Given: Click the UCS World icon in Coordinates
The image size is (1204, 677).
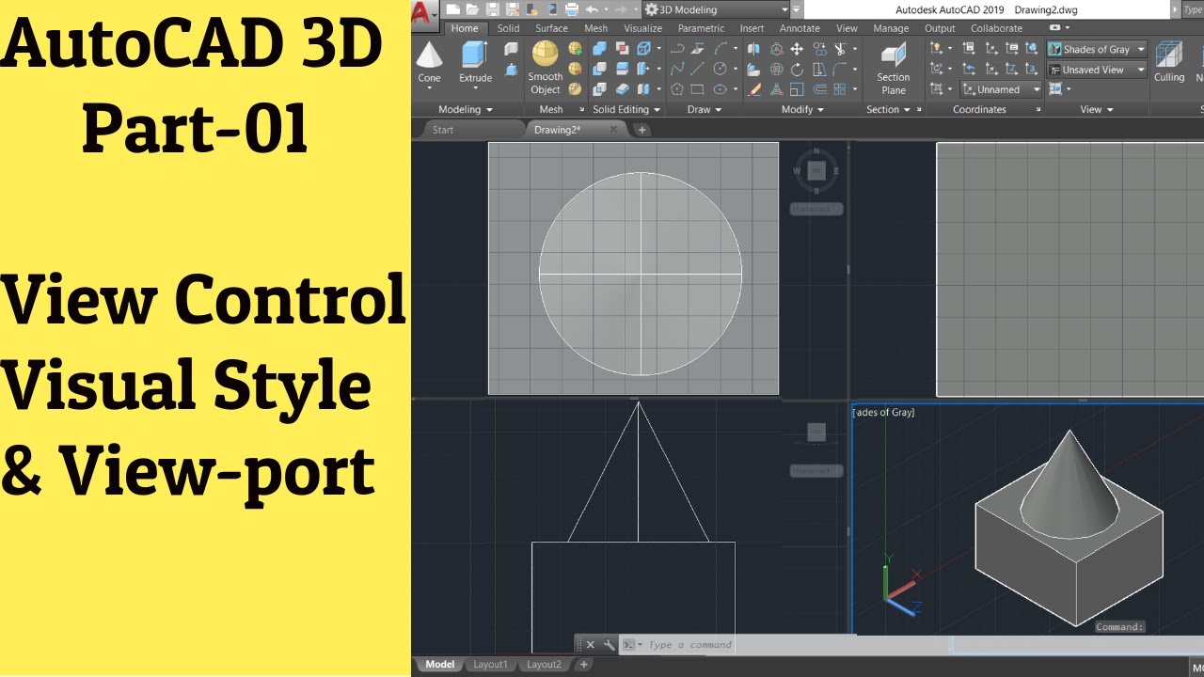Looking at the screenshot, I should pos(1033,48).
